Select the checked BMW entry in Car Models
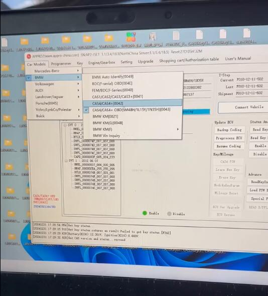The image size is (268, 296). [x=54, y=78]
